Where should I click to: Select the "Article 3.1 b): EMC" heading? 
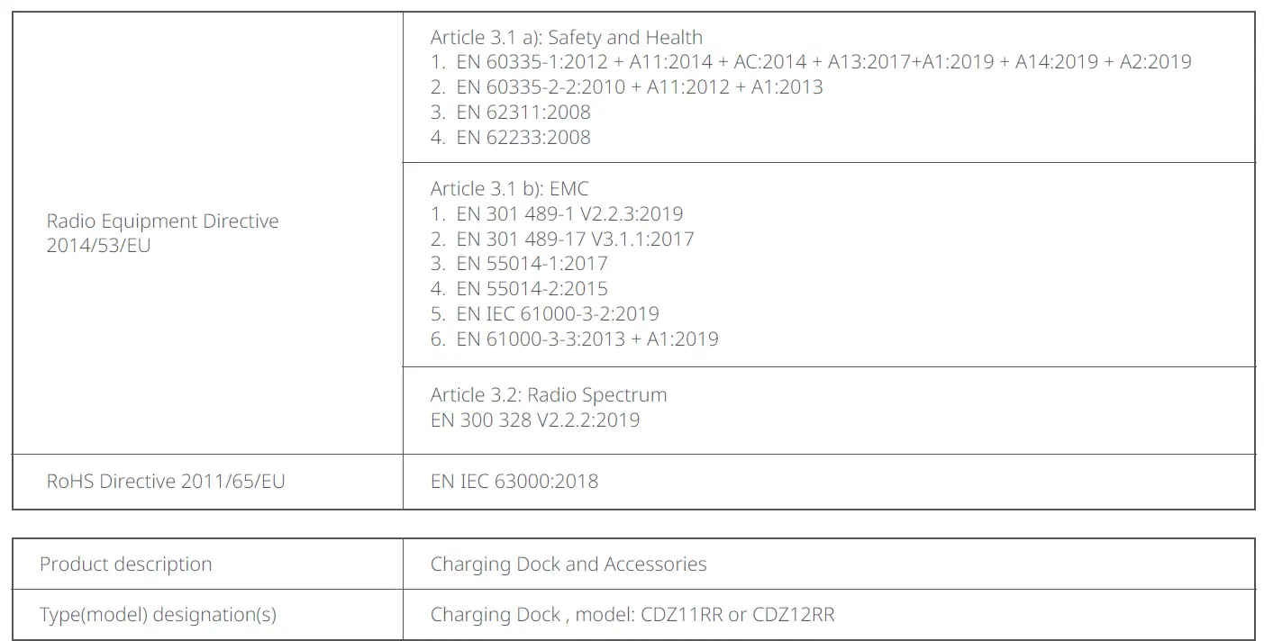[x=509, y=189]
